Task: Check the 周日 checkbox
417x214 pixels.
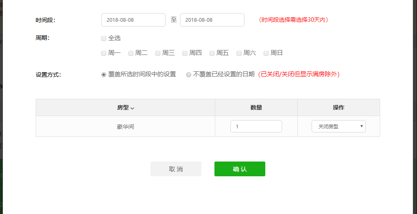Action: click(x=266, y=53)
